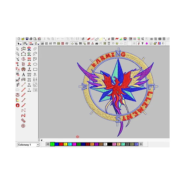
Task: Click the green mountain picture icon
Action: [x=121, y=39]
